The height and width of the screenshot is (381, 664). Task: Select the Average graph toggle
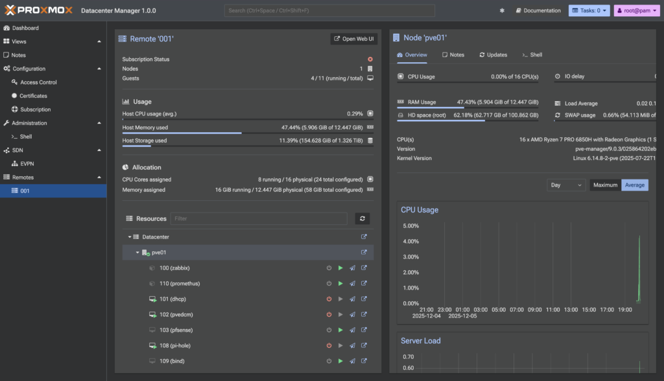tap(634, 185)
